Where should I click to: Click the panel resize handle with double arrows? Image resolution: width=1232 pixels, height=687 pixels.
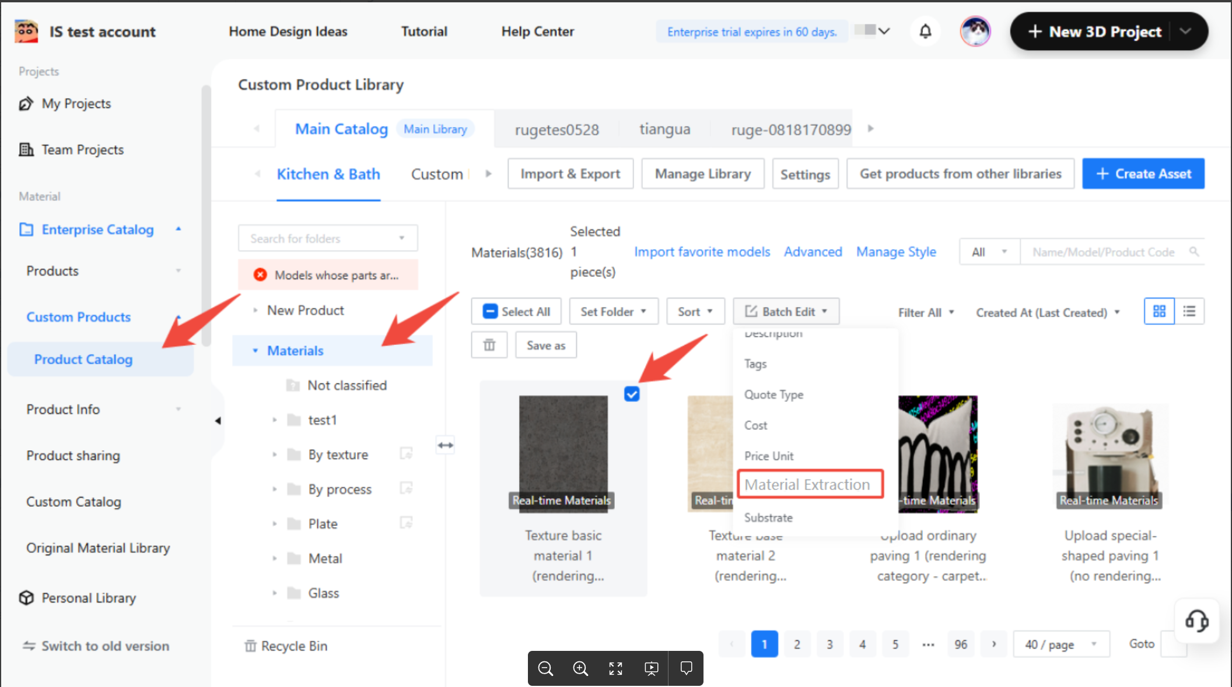[445, 445]
